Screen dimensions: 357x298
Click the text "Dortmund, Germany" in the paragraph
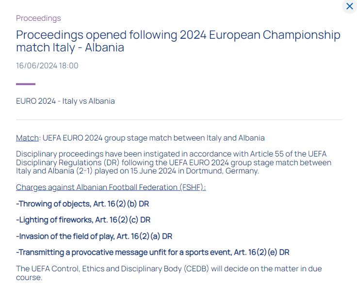tap(223, 171)
